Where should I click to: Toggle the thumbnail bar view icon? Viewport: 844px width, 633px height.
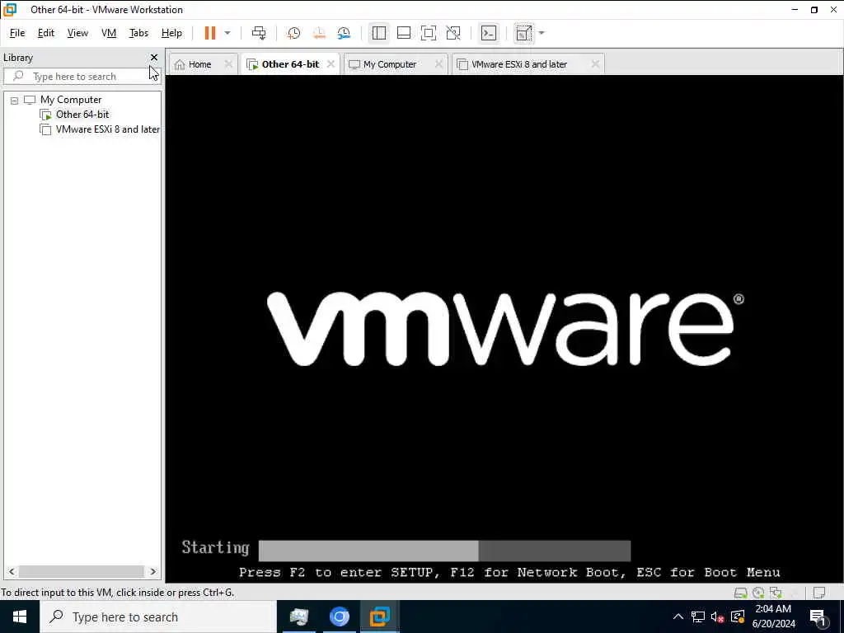pyautogui.click(x=404, y=33)
